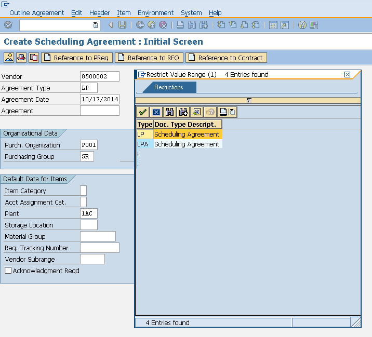
Task: Go to Previous Page icon
Action: (x=233, y=24)
